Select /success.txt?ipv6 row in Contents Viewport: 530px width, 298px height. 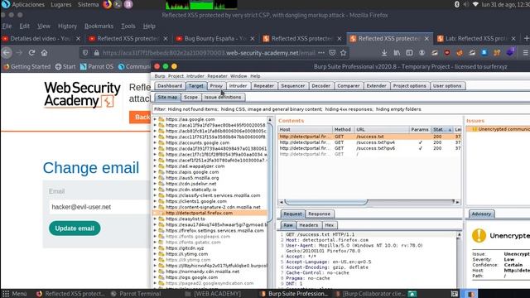pyautogui.click(x=369, y=148)
